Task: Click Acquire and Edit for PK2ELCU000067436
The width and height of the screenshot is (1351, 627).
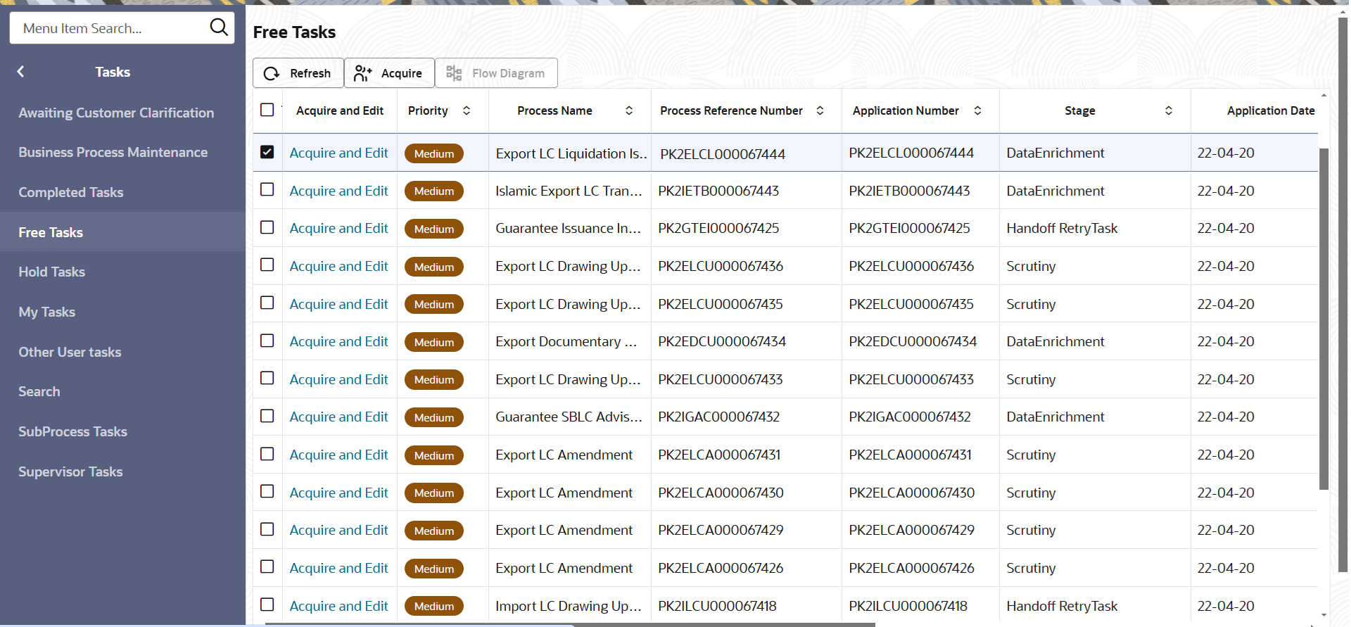Action: click(338, 266)
